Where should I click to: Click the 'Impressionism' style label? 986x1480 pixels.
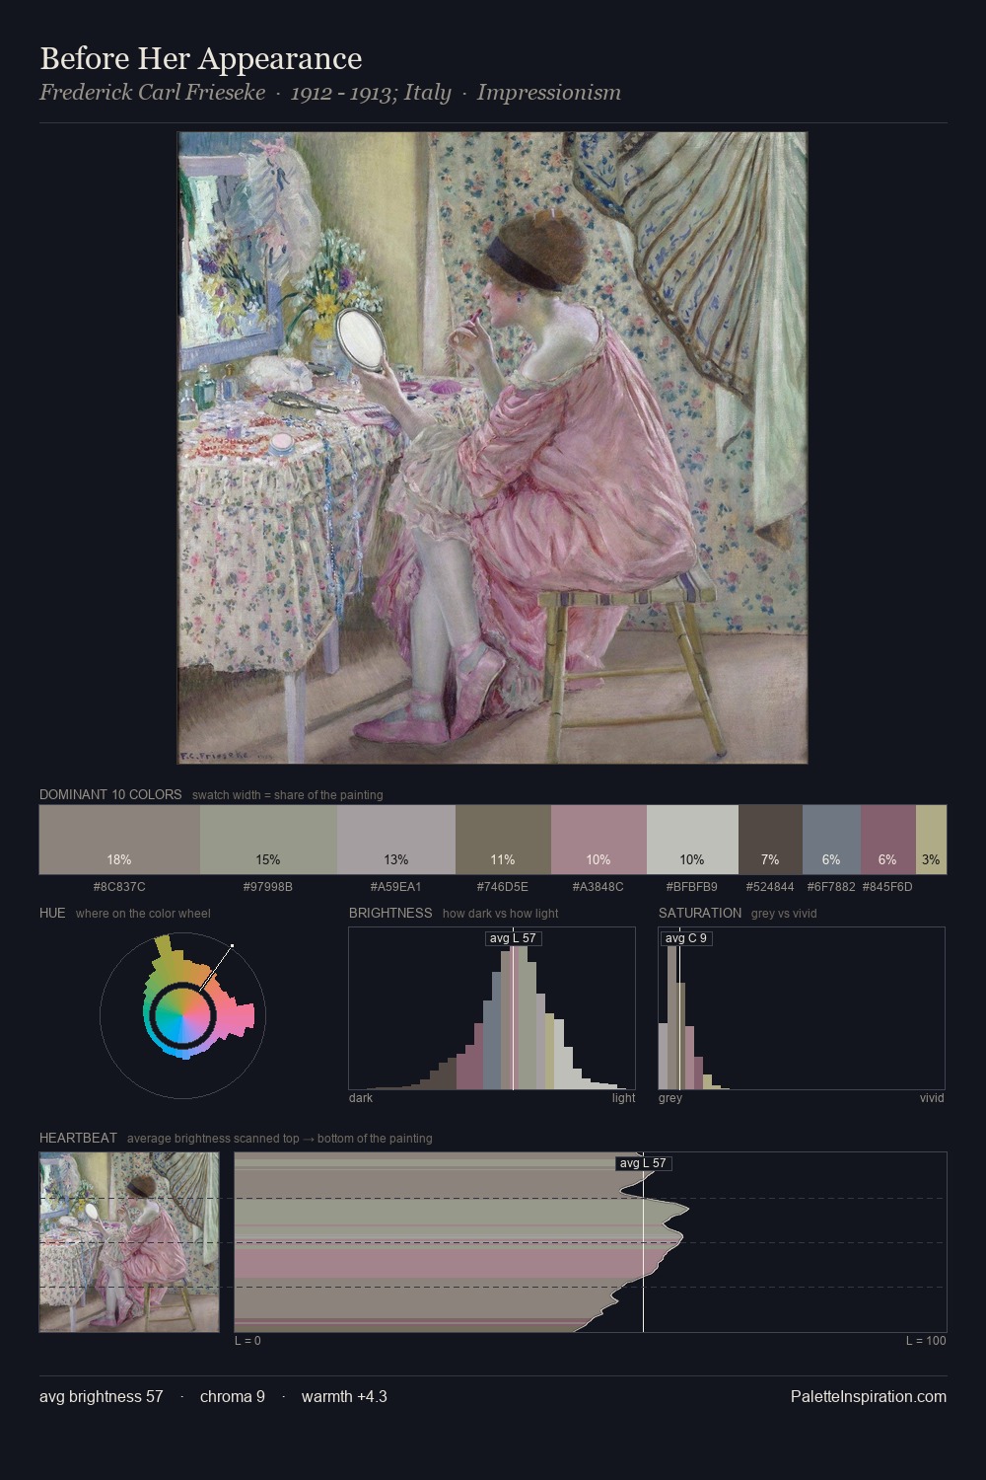tap(549, 93)
